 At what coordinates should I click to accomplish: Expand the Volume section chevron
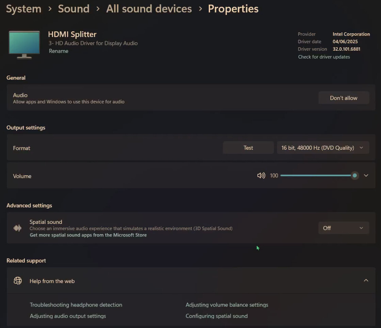pyautogui.click(x=366, y=176)
